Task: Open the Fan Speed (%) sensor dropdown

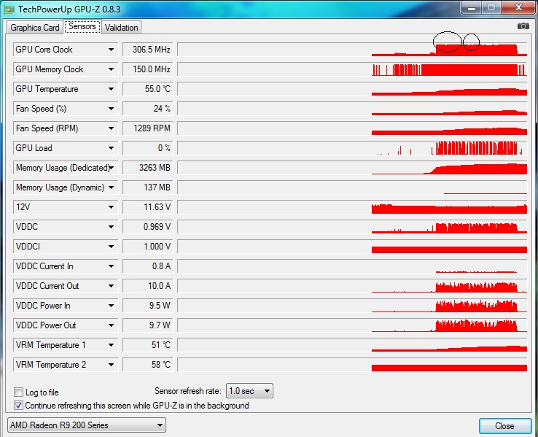Action: (x=111, y=109)
